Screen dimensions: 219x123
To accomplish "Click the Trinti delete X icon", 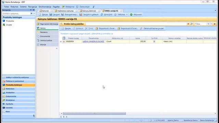I will pyautogui.click(x=86, y=28).
